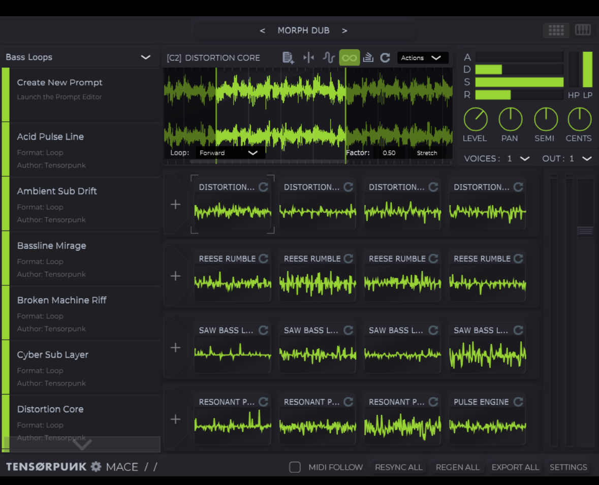Screen dimensions: 599x485
Task: Select the Pulse Engine pad waveform
Action: click(487, 426)
